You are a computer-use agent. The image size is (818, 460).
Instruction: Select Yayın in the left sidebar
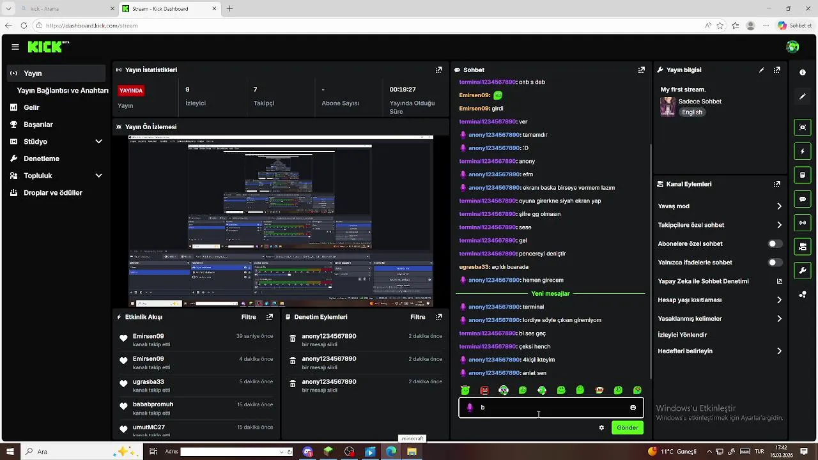click(x=57, y=73)
